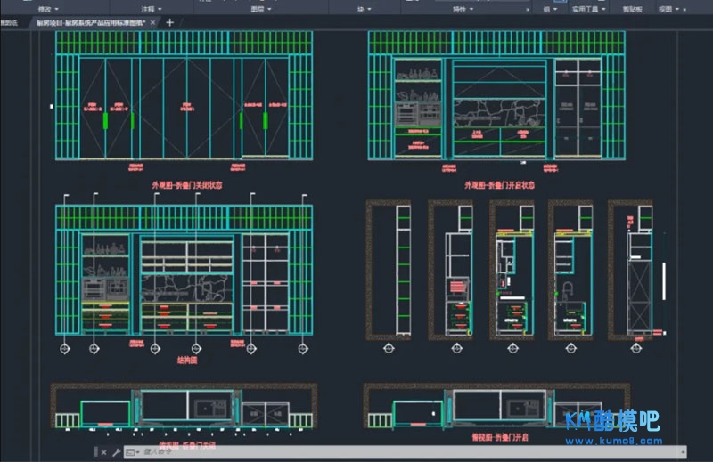
Task: Switch to the 厨房项目 drawing tab
Action: pyautogui.click(x=89, y=22)
